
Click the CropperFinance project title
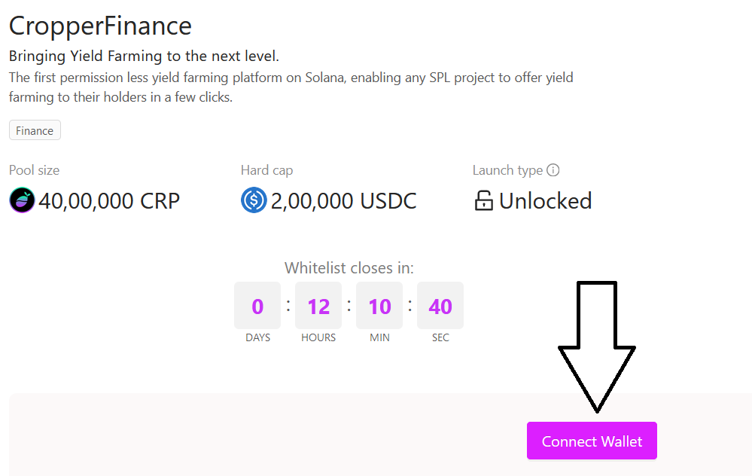(x=100, y=26)
